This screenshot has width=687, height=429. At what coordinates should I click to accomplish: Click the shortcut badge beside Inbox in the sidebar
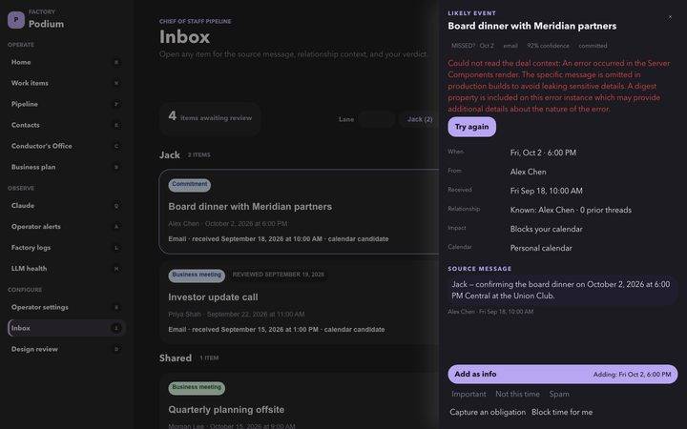(x=116, y=328)
